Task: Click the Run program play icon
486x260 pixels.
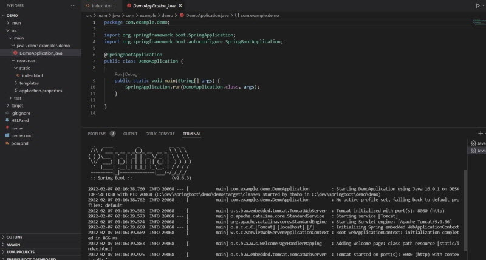Action: point(477,5)
